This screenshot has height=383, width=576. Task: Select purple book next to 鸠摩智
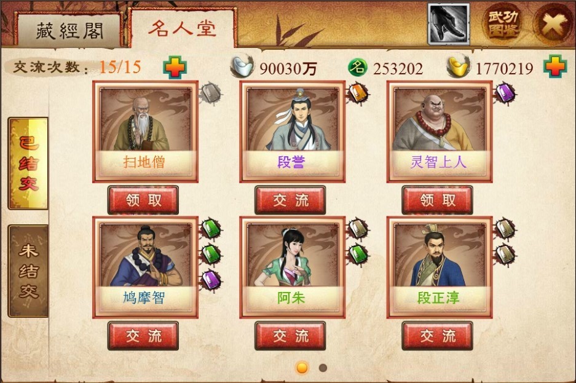(x=211, y=280)
